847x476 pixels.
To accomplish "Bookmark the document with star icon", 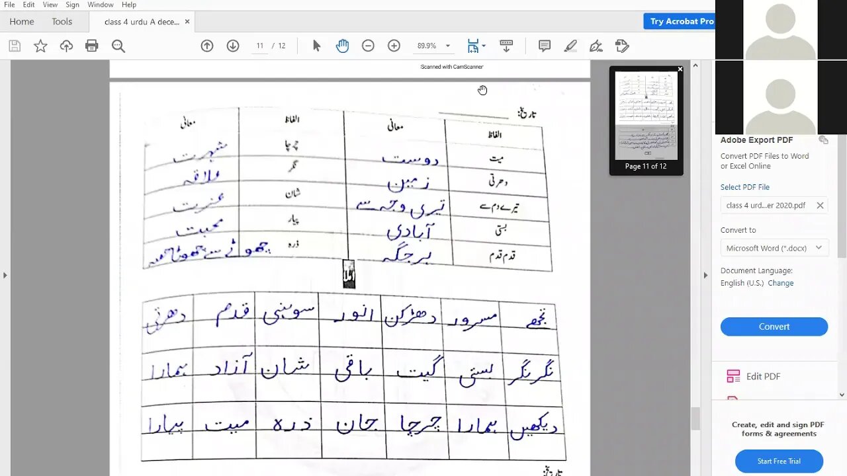I will click(x=40, y=46).
